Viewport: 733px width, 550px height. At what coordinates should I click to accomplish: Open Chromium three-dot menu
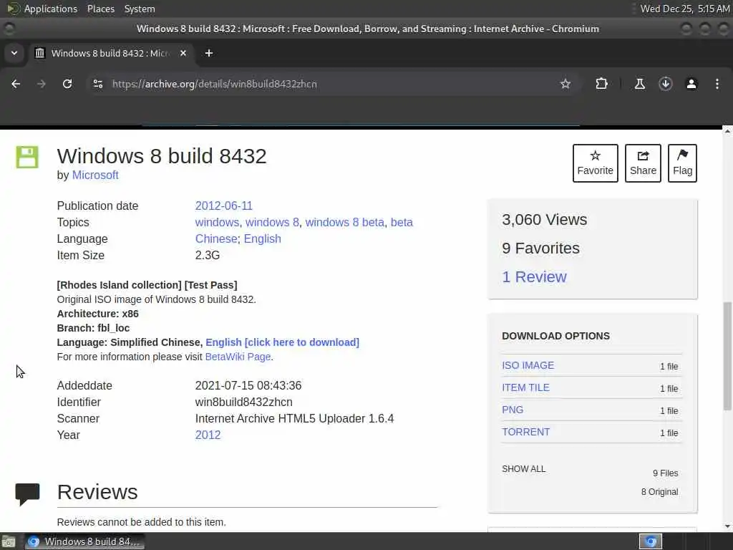[x=717, y=84]
